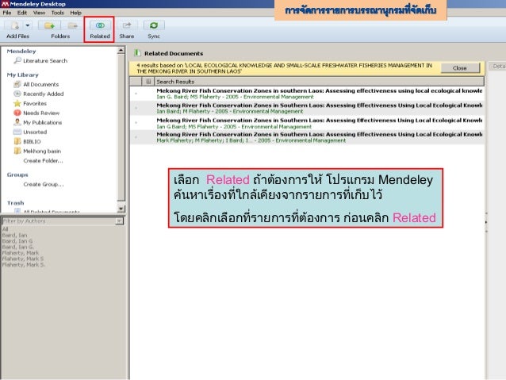Viewport: 506px width, 380px height.
Task: Filter by author Flaherty, Mark
Action: click(x=20, y=253)
